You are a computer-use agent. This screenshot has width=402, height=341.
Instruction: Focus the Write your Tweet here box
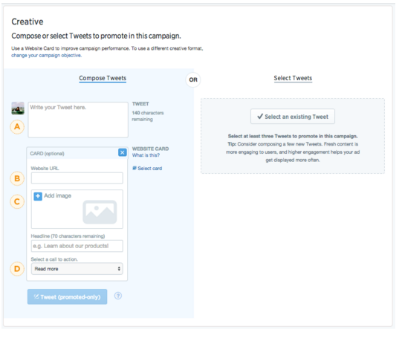pos(78,120)
